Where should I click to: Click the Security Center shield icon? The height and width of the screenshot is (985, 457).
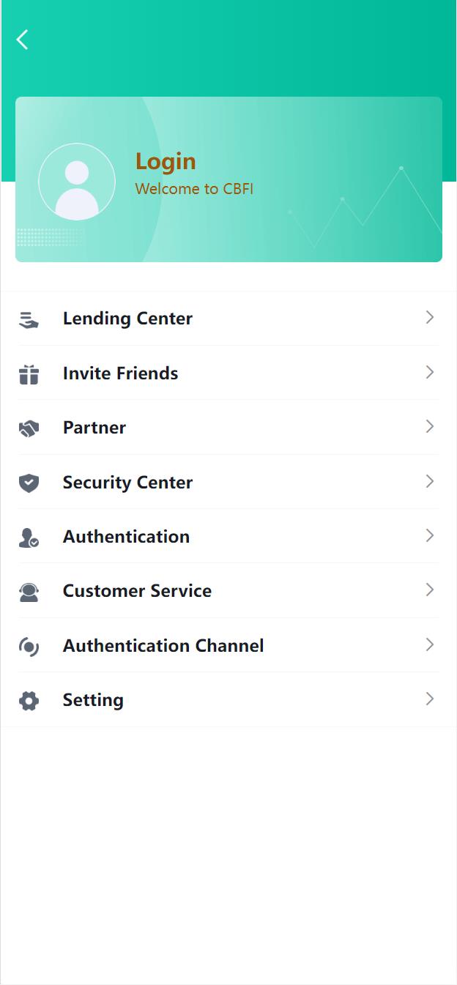click(29, 483)
